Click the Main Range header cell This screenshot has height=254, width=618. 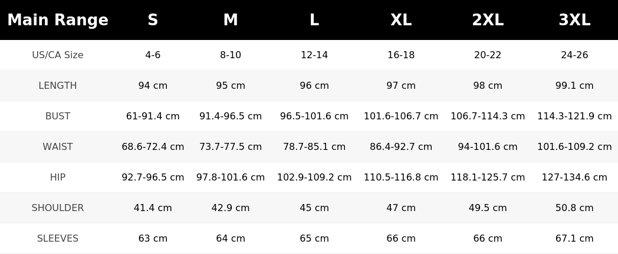(58, 19)
